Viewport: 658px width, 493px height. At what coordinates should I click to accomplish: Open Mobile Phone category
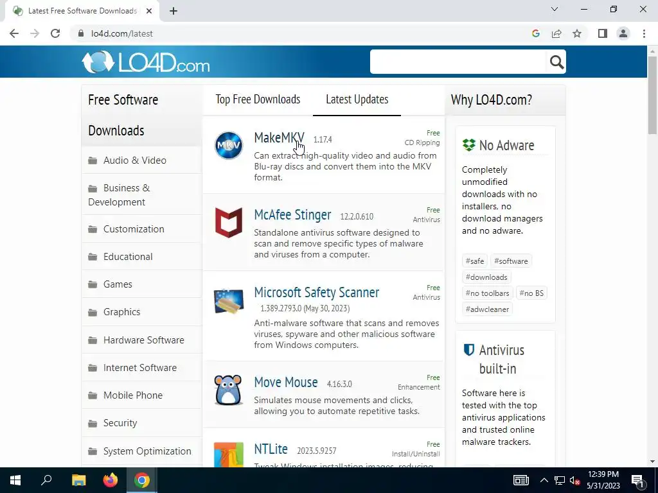tap(132, 395)
